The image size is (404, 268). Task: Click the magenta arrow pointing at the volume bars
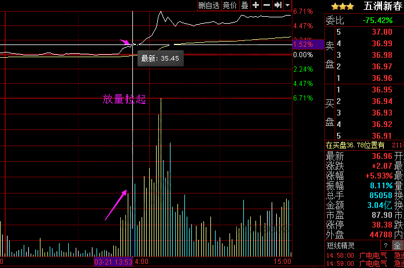pyautogui.click(x=116, y=205)
